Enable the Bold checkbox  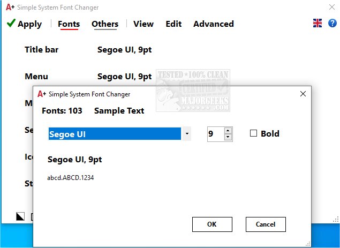coord(254,133)
